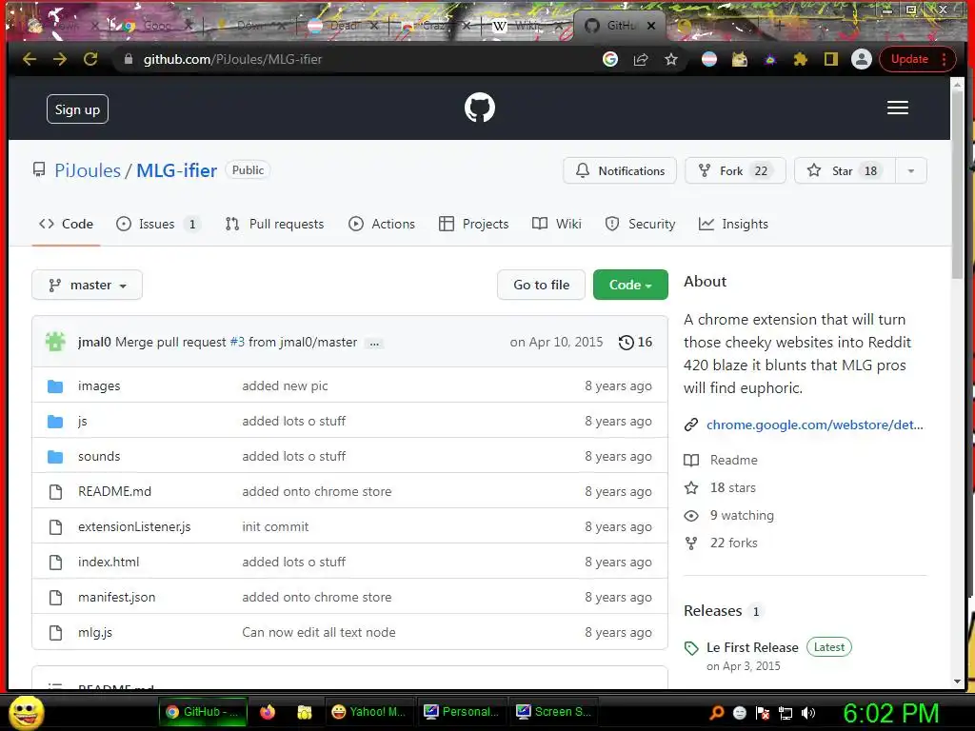Open the index.html file
This screenshot has height=731, width=975.
point(109,562)
